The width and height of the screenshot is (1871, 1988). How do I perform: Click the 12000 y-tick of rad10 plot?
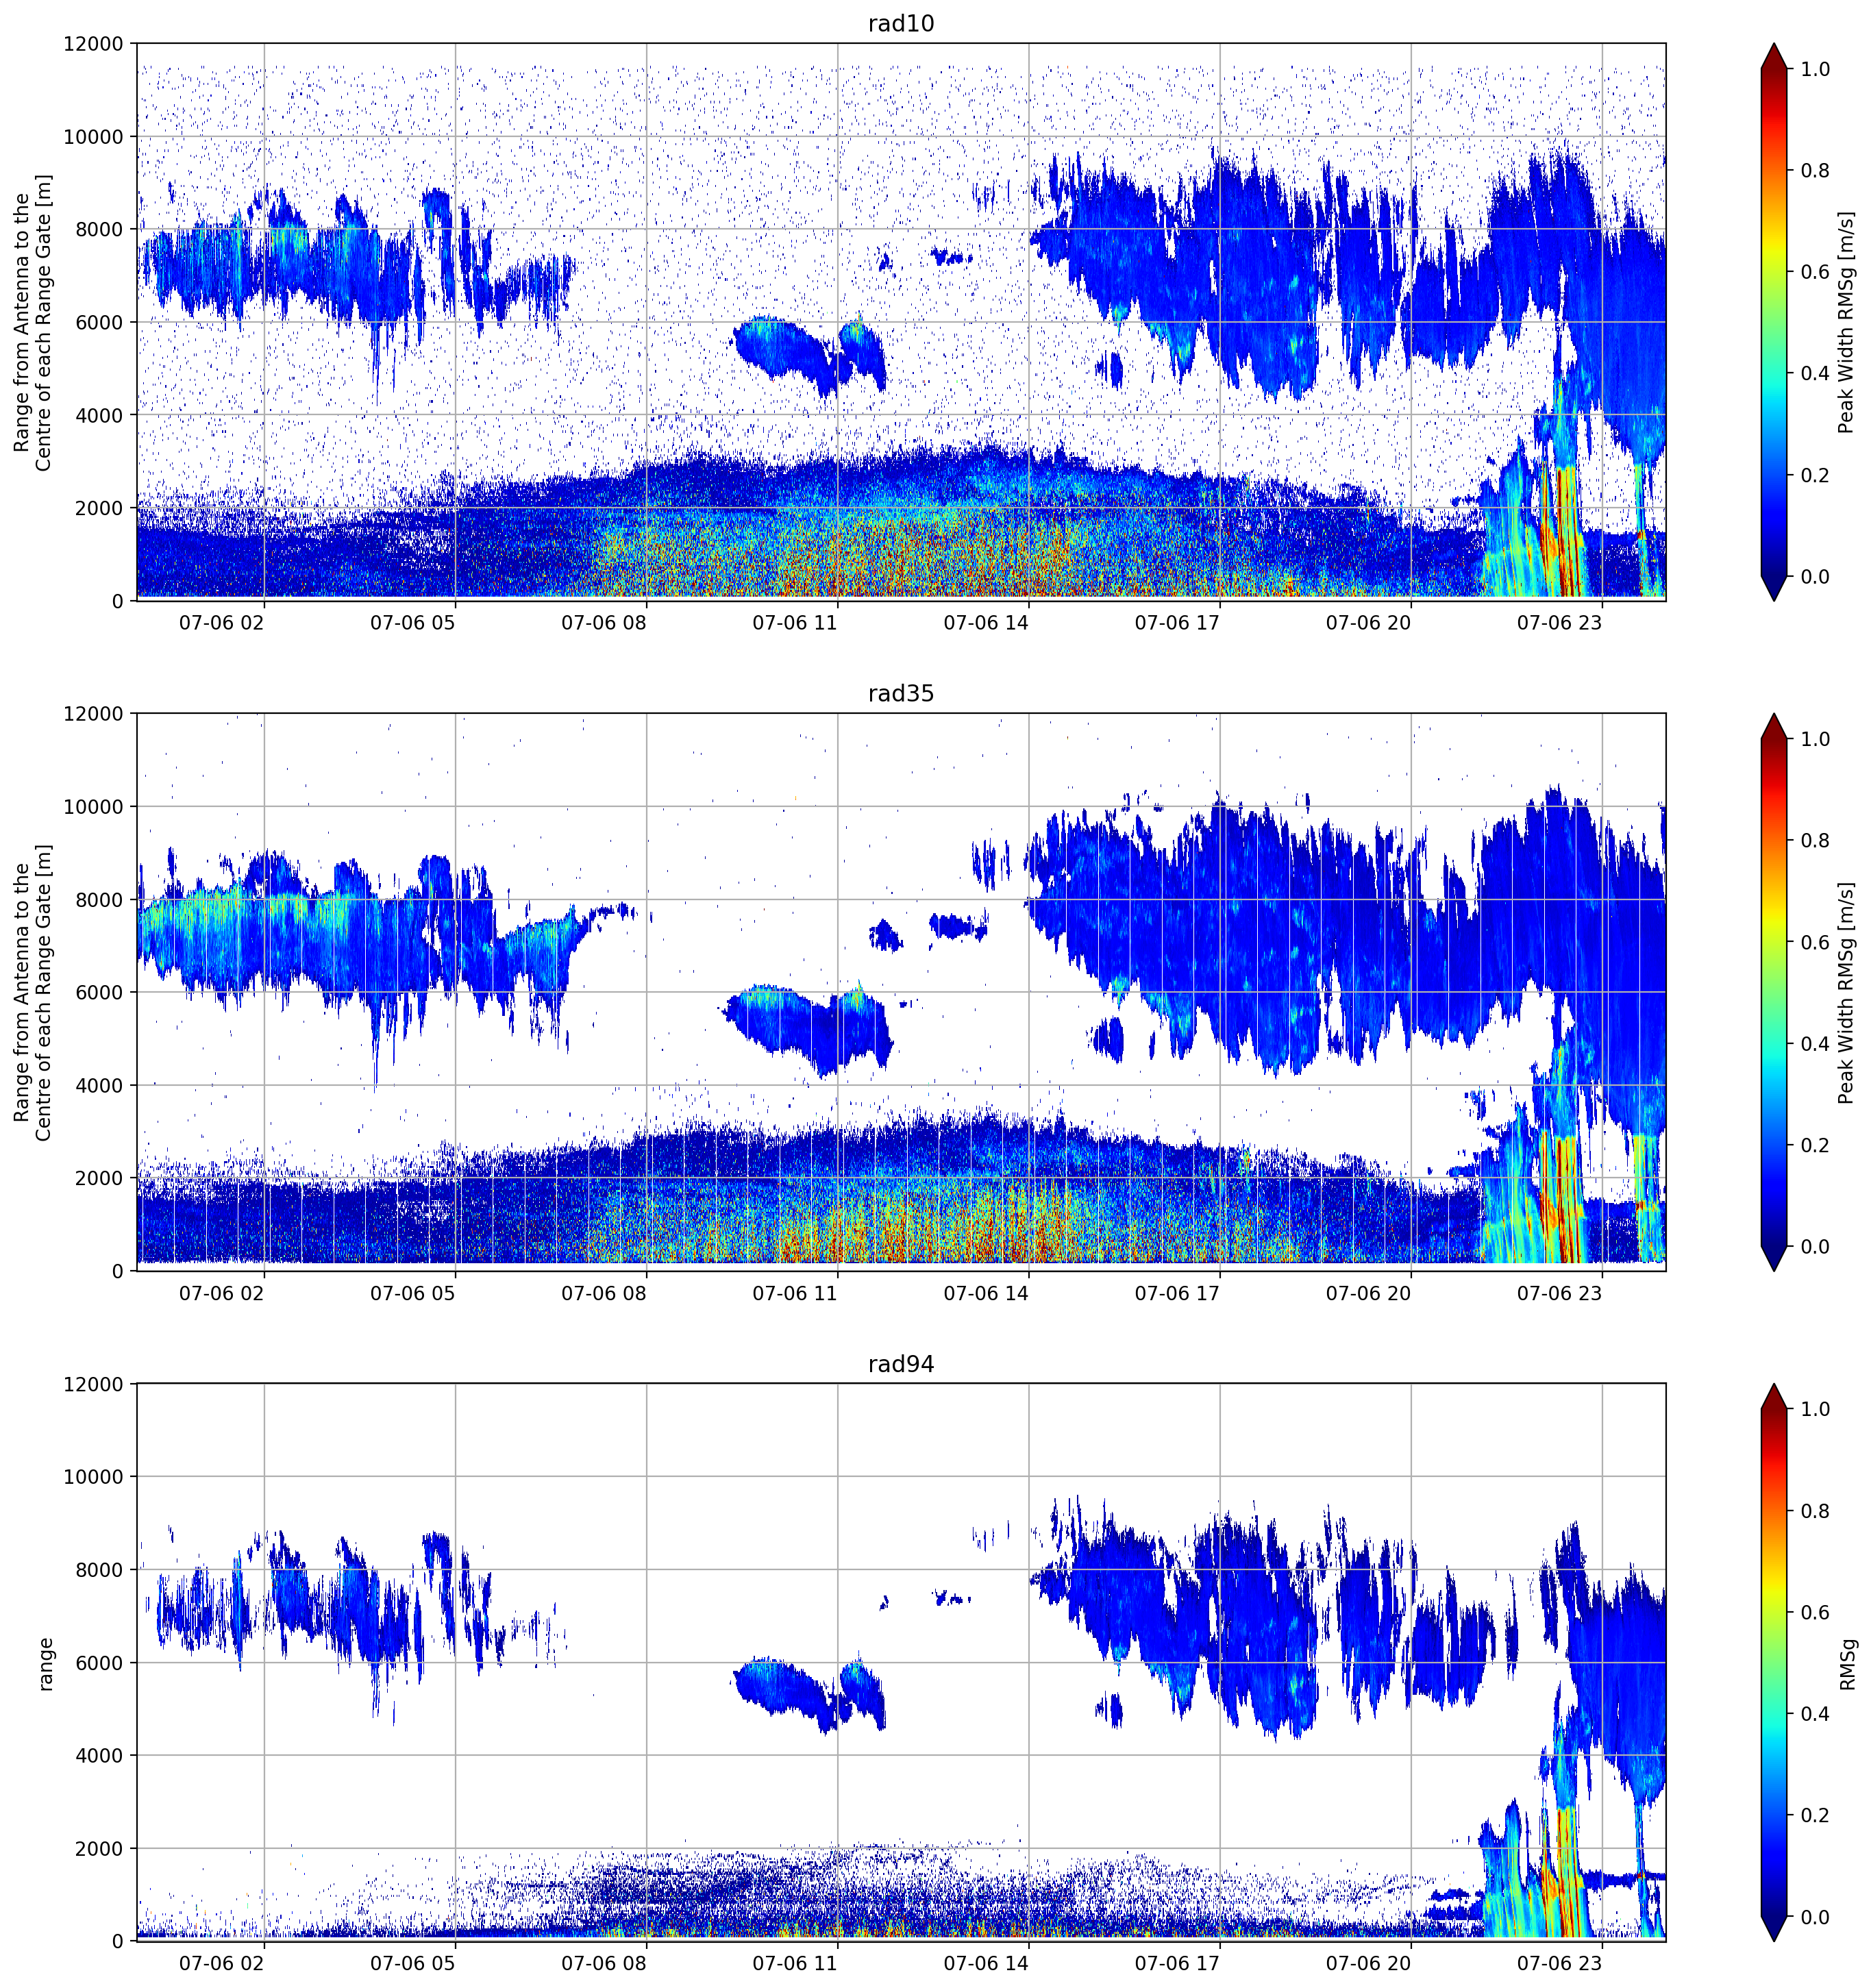pyautogui.click(x=93, y=44)
